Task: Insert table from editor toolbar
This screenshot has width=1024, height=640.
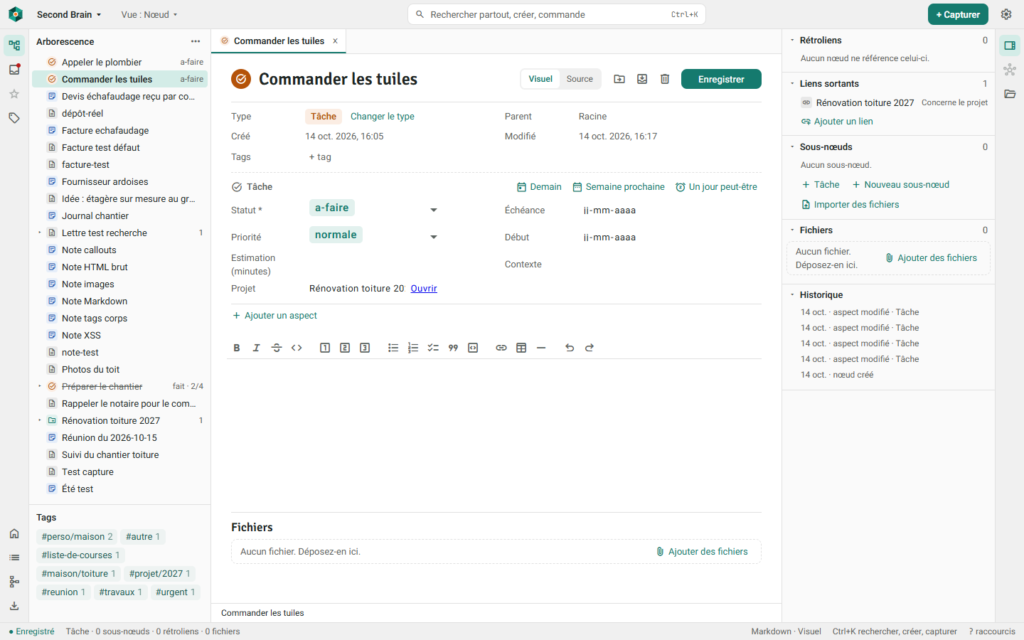Action: pos(521,348)
